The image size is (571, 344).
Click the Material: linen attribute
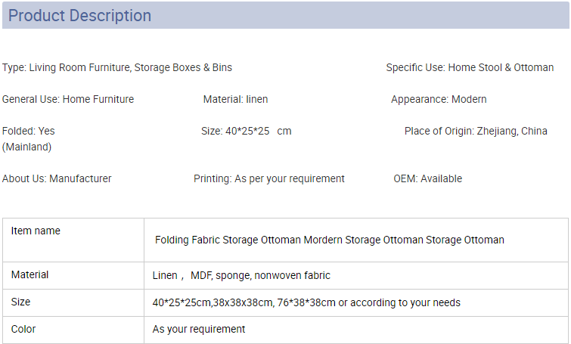click(x=236, y=99)
